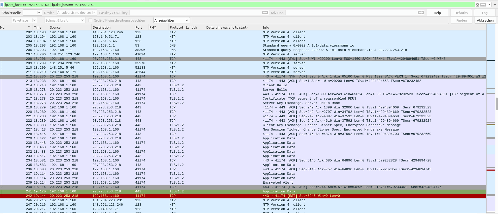Open the All advertising devices dropdown

pos(77,12)
